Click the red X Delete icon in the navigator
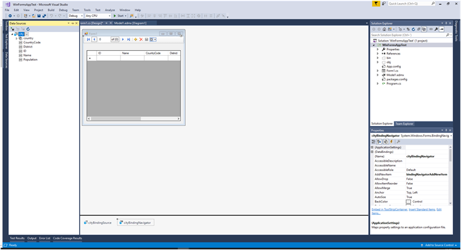 141,39
